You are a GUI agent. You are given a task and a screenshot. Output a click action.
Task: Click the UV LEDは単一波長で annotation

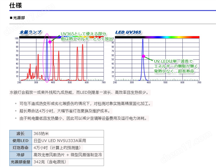point(173,61)
